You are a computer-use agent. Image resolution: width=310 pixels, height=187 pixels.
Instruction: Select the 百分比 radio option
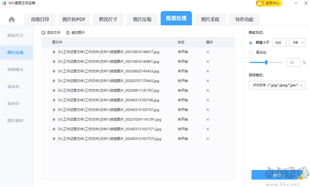click(x=251, y=52)
